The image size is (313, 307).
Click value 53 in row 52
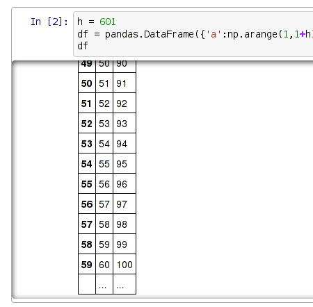point(104,123)
